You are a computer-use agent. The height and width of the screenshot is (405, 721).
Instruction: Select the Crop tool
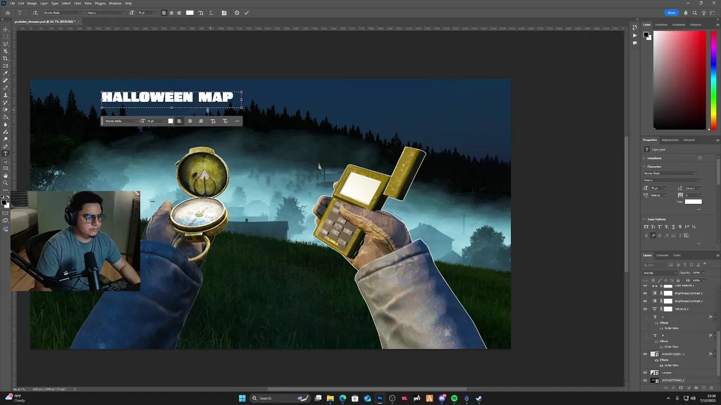(x=6, y=58)
